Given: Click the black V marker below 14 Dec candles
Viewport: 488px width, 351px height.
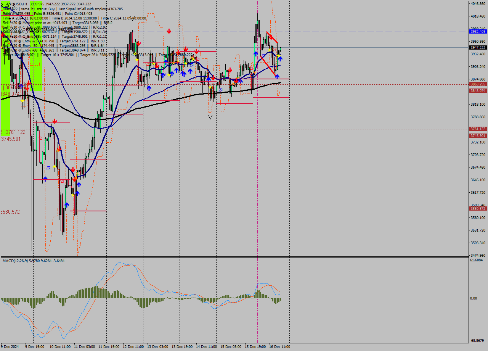Looking at the screenshot, I should coord(210,117).
